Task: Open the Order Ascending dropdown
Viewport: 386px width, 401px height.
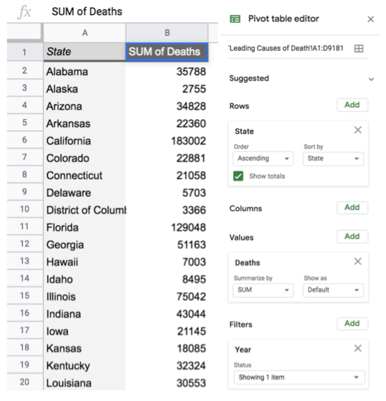Action: [263, 159]
